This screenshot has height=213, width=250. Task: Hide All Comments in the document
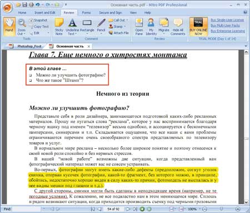[178, 27]
